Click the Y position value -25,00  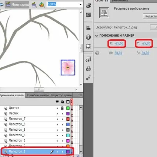[146, 43]
